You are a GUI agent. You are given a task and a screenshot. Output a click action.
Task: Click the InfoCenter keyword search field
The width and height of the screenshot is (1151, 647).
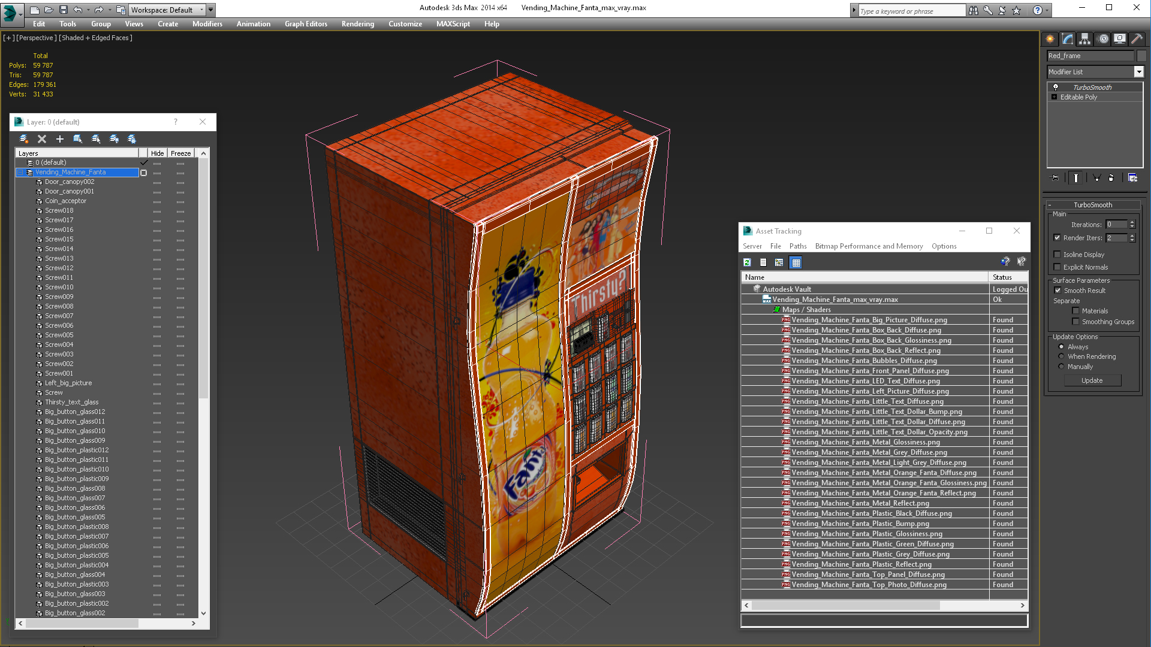[911, 11]
